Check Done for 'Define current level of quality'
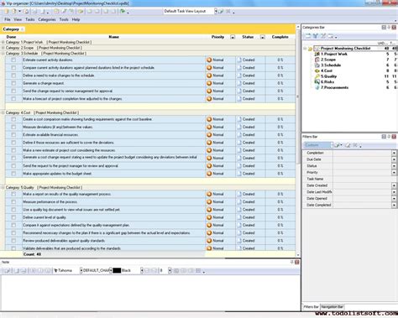Viewport: 398px width, 318px height. coord(13,217)
